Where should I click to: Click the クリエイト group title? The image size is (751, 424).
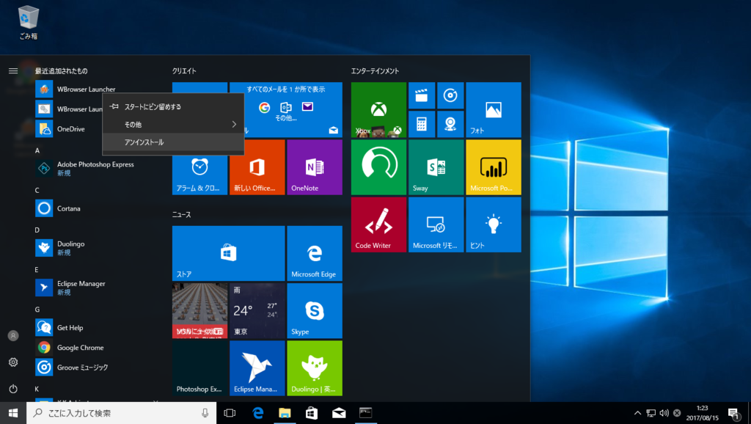pos(184,71)
